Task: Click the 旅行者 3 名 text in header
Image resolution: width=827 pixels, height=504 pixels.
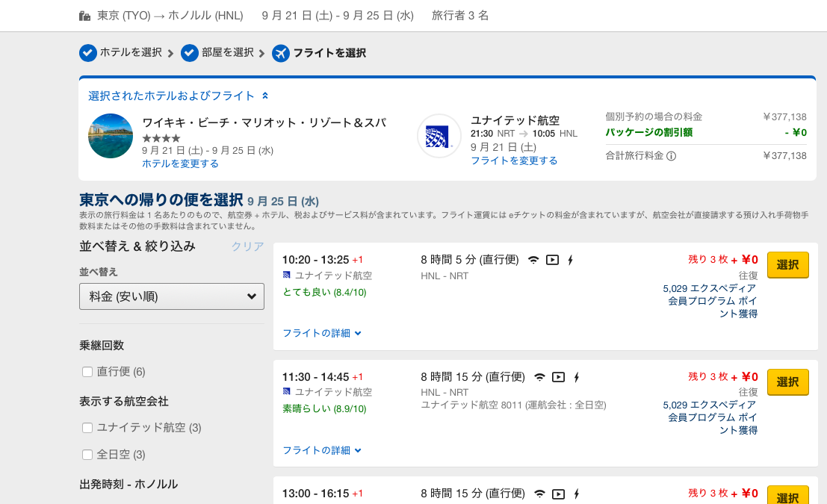Action: (460, 16)
